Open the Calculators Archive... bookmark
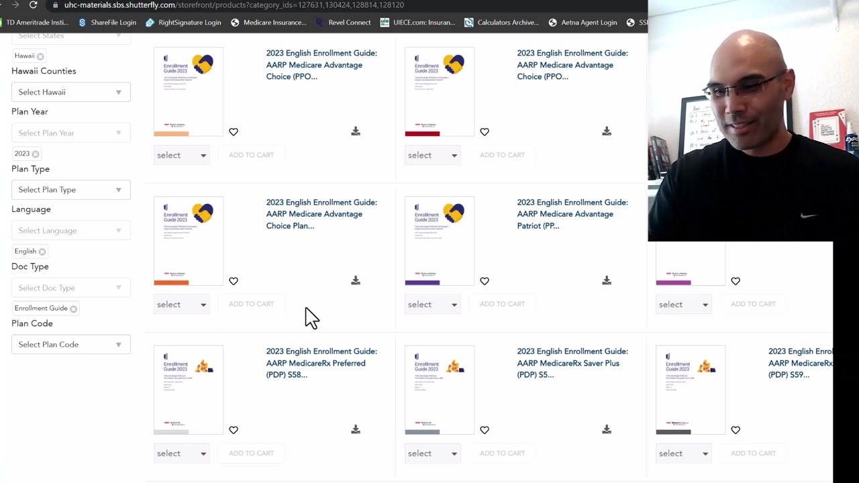The height and width of the screenshot is (483, 859). point(502,22)
